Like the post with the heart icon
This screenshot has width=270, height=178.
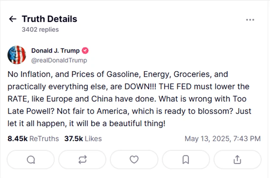(x=134, y=159)
